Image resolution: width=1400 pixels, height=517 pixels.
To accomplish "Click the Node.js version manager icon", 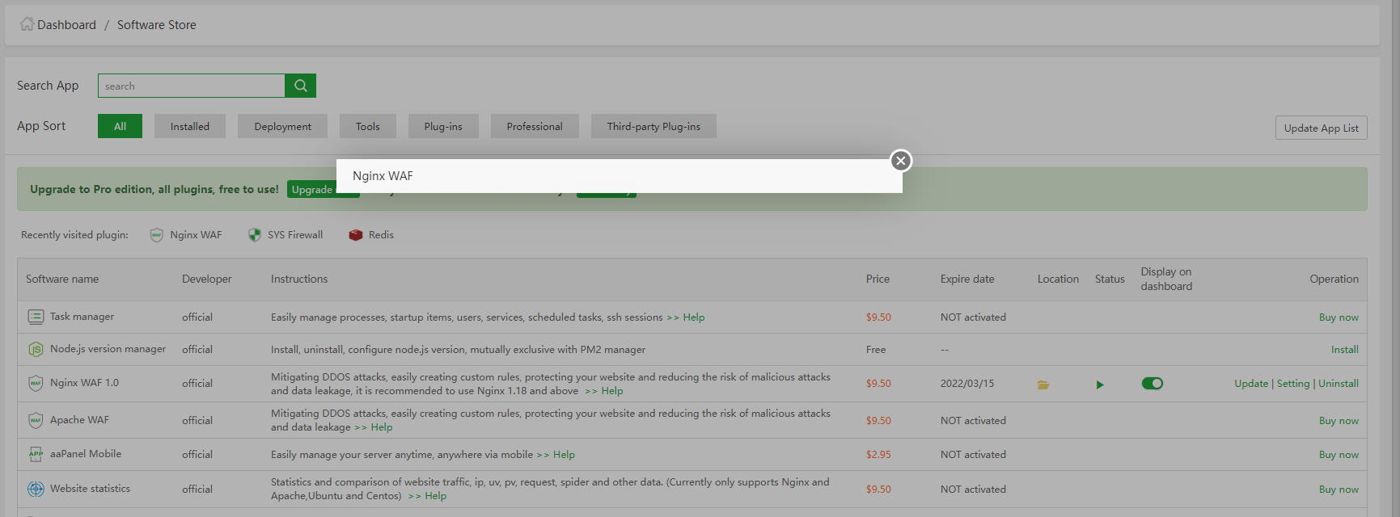I will pos(36,349).
